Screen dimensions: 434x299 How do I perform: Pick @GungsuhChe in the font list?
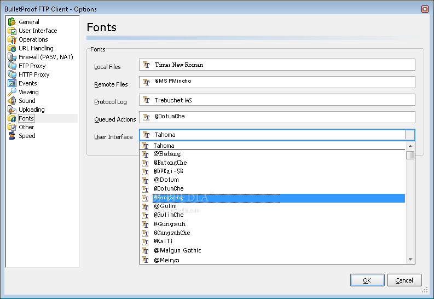(273, 233)
